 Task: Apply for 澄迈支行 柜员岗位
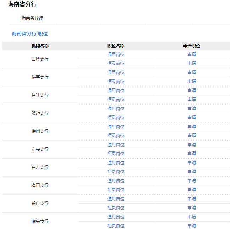tap(192, 118)
